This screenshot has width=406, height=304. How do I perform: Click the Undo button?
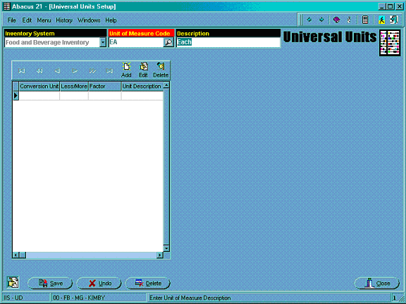pos(99,284)
